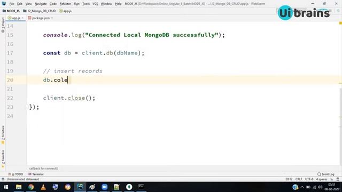
Task: Click the dbName argument on line 17
Action: [127, 53]
